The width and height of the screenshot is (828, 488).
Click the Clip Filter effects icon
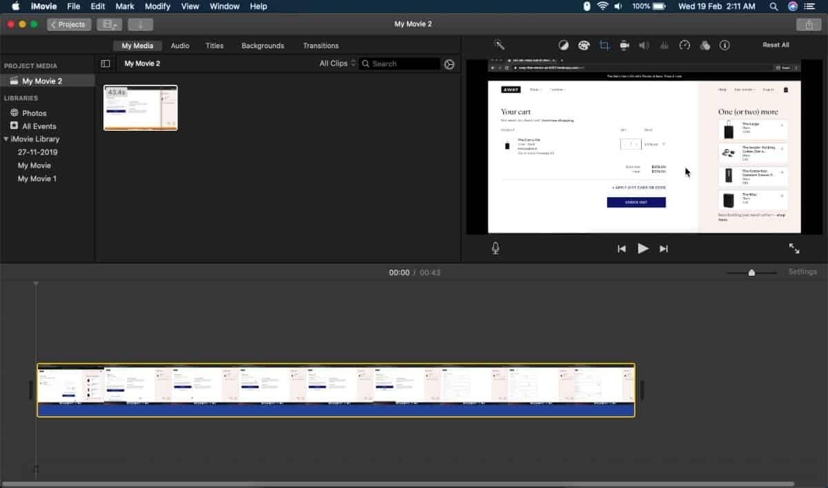[704, 45]
